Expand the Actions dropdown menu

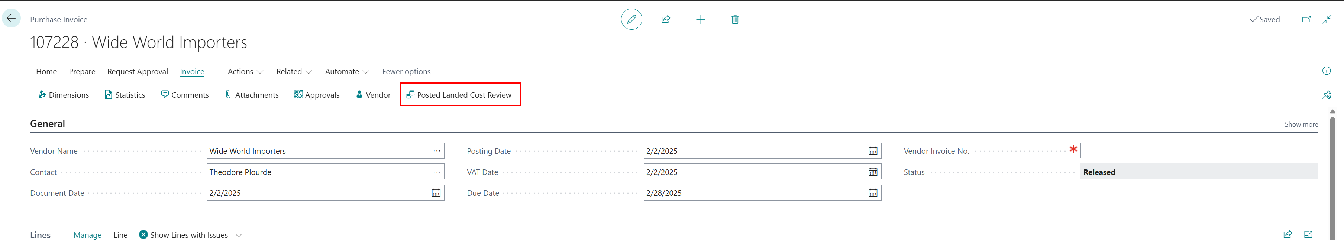245,71
